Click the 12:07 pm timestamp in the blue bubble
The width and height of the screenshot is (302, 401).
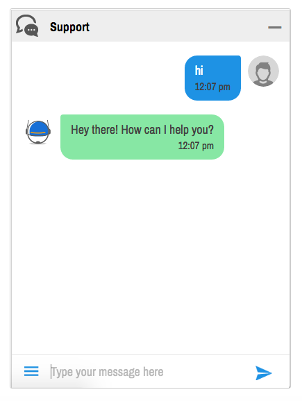pyautogui.click(x=212, y=87)
